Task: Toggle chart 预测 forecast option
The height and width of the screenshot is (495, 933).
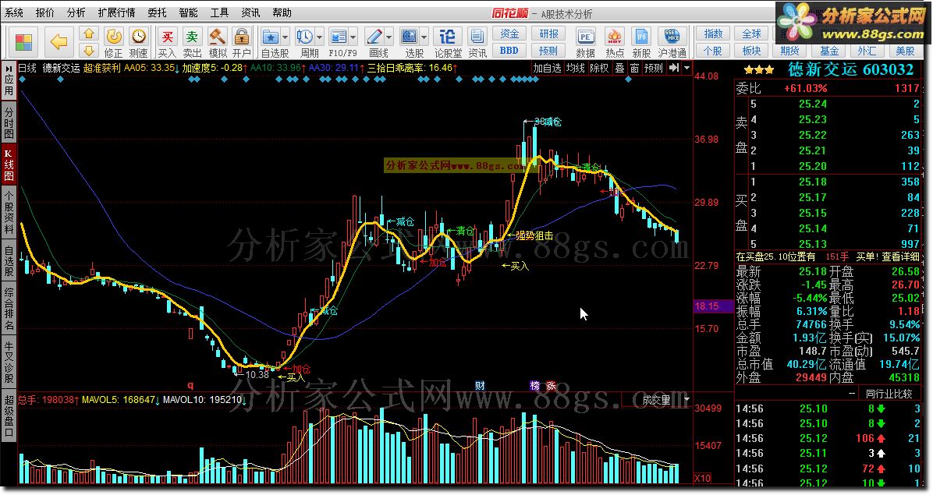Action: pos(654,68)
